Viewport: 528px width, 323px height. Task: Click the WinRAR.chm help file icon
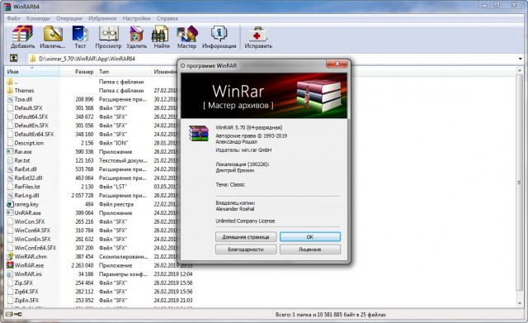pos(10,256)
